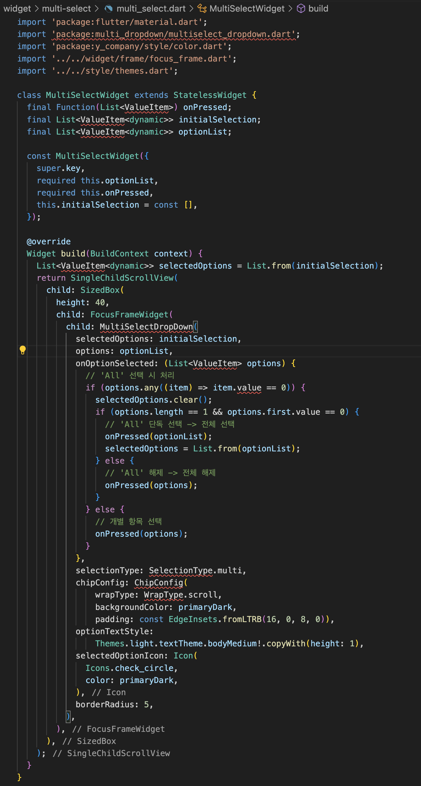Click 'BuildContext' in the build signature
Screen dimensions: 421x786
click(119, 254)
